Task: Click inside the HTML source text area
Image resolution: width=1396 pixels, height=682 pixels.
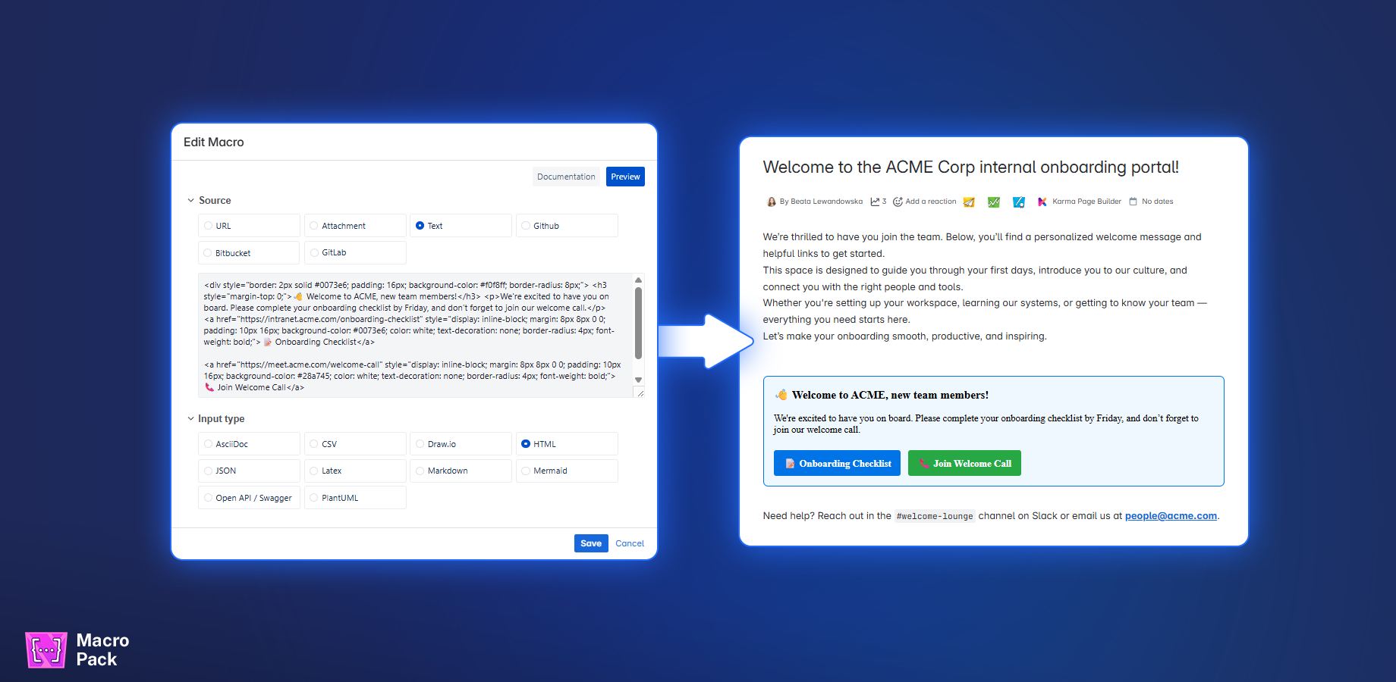Action: click(416, 336)
